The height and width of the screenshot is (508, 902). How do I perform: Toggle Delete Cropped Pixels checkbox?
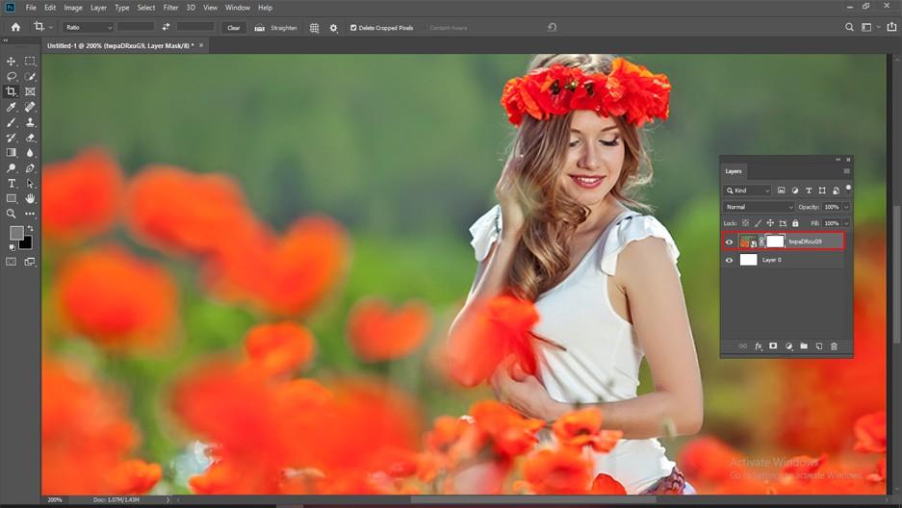(353, 28)
